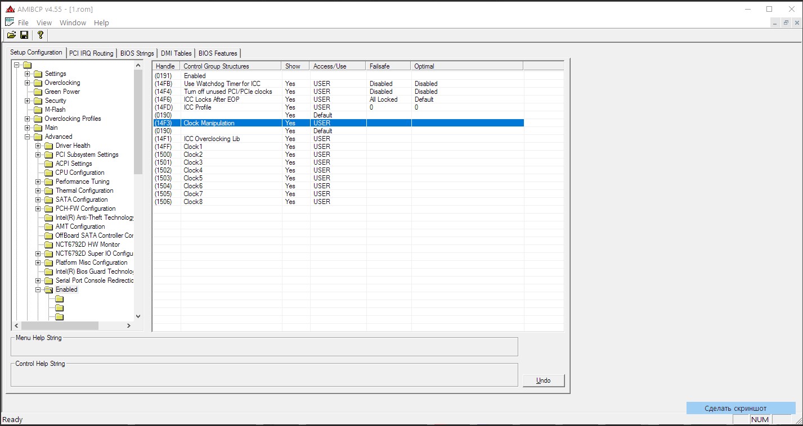Expand the Overclocking tree node
803x426 pixels.
coord(27,83)
